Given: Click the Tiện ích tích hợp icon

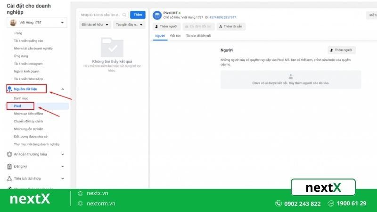Looking at the screenshot, I should tap(10, 179).
